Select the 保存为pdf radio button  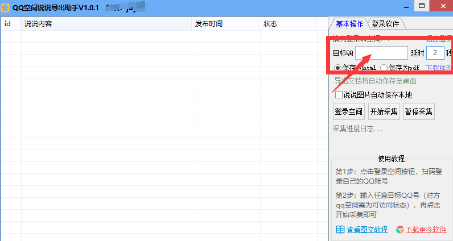(x=384, y=68)
